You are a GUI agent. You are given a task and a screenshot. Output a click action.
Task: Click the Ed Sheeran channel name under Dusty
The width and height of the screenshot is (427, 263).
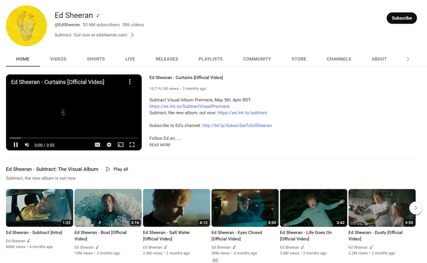(358, 247)
